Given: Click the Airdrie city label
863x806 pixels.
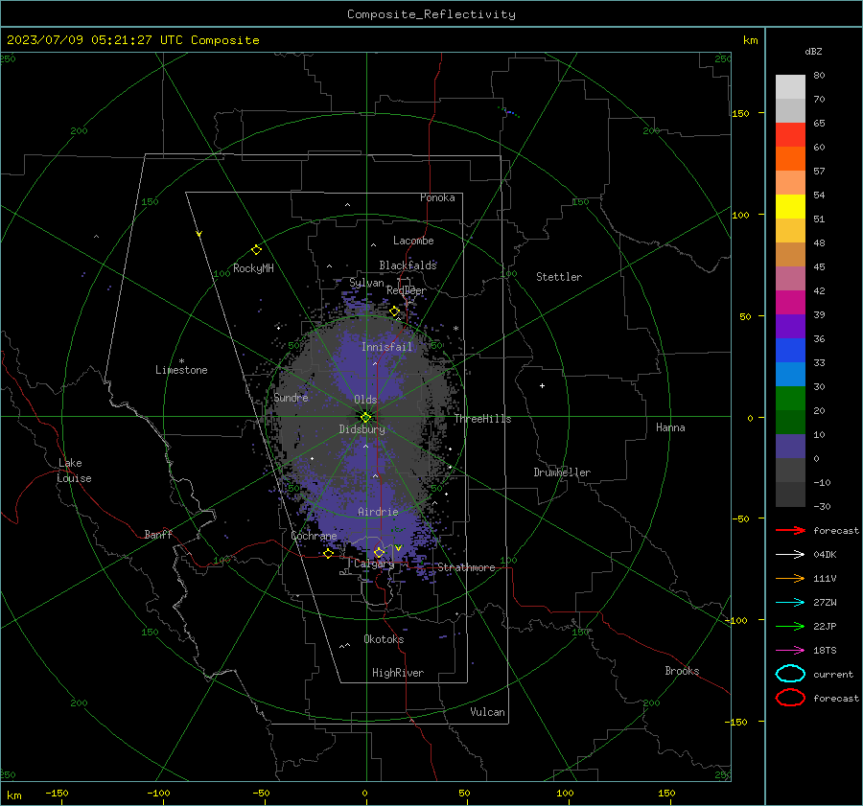Looking at the screenshot, I should point(378,512).
